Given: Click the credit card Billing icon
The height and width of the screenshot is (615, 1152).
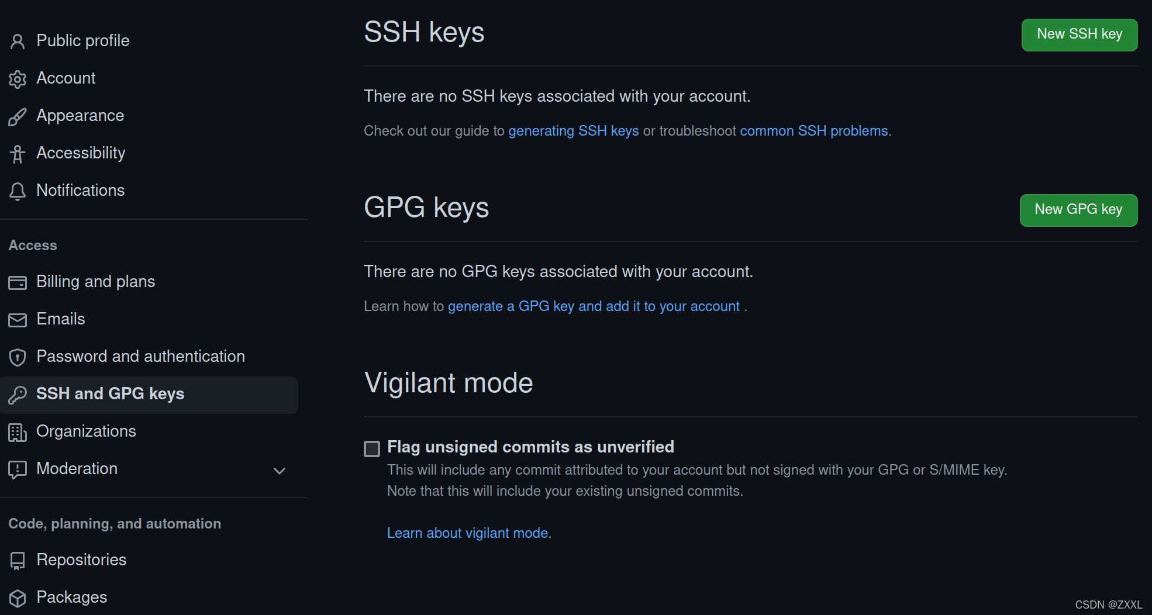Looking at the screenshot, I should pyautogui.click(x=18, y=282).
